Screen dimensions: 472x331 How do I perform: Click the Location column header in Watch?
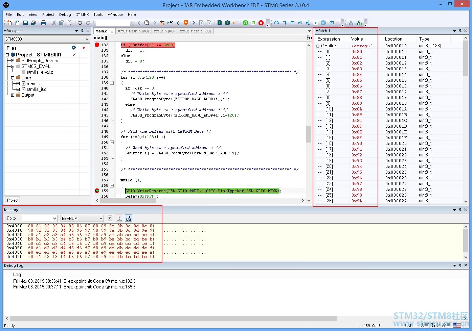tap(400, 39)
